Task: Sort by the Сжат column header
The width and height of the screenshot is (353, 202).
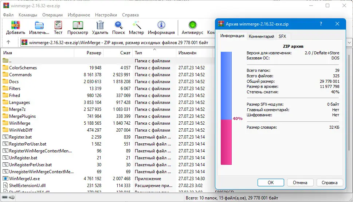Action: [x=118, y=53]
